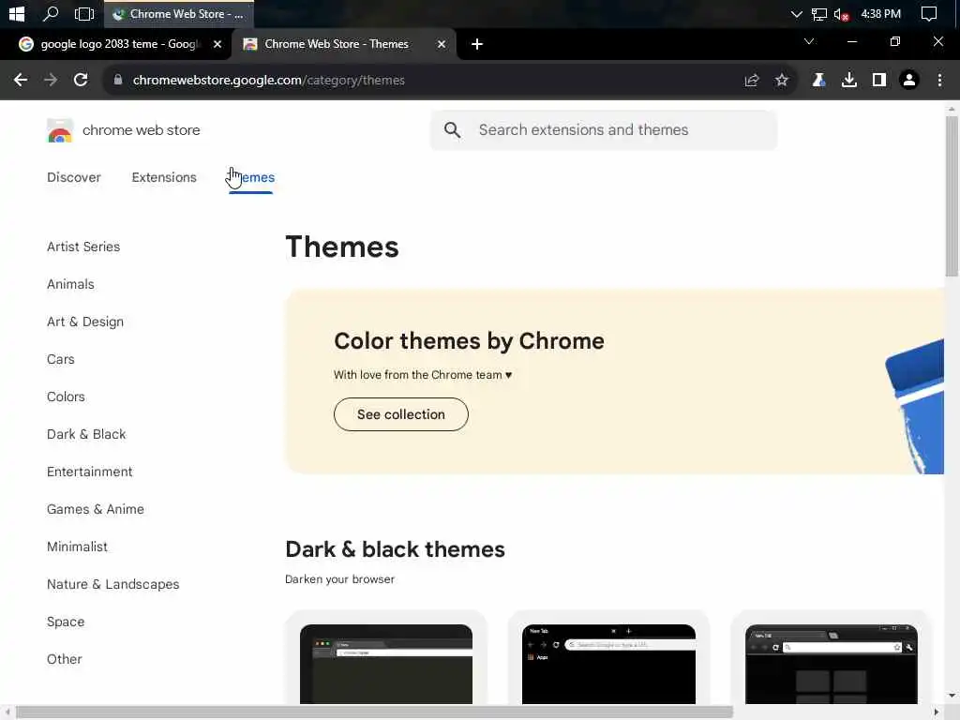Browse Games & Anime category
This screenshot has height=720, width=960.
tap(96, 509)
